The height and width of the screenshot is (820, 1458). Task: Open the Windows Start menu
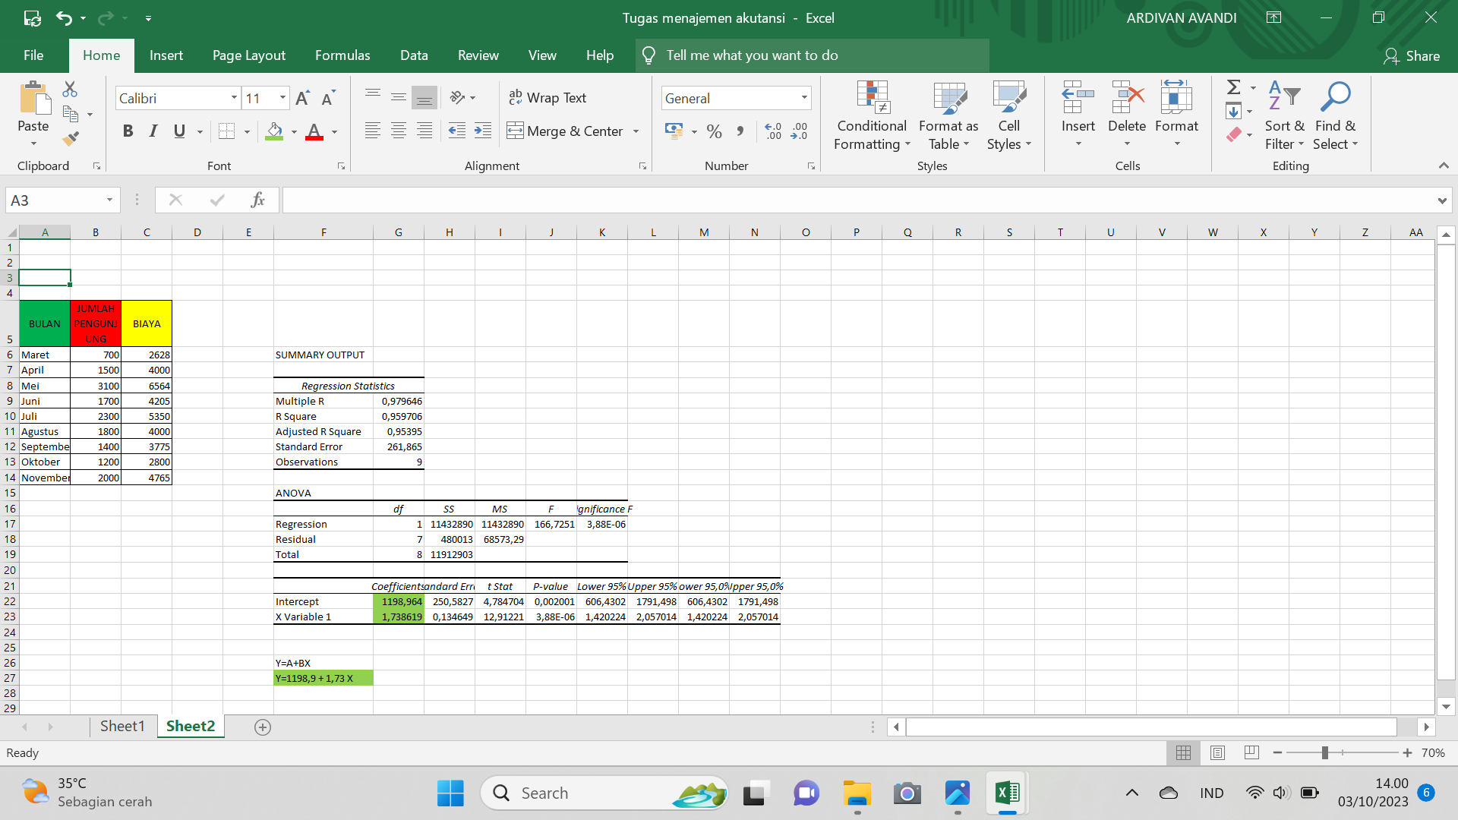click(450, 793)
